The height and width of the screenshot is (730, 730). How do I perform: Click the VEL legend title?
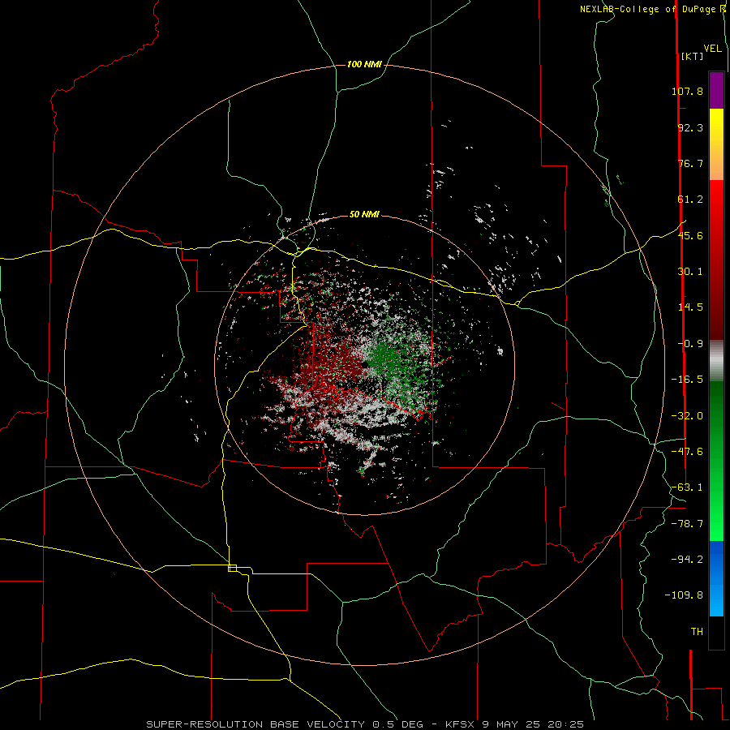pyautogui.click(x=712, y=49)
